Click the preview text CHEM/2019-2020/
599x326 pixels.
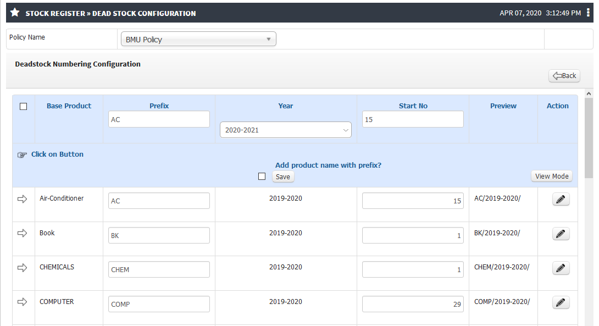tap(502, 267)
